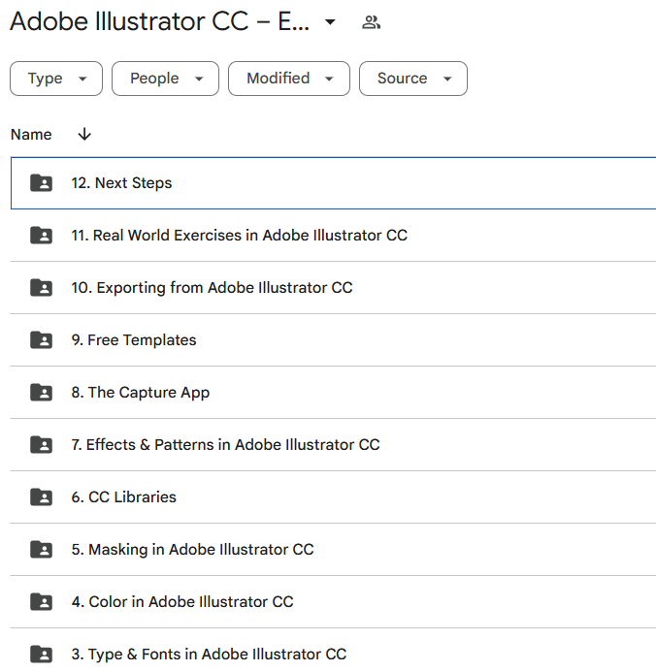Click the 9. Free Templates folder icon
The image size is (656, 672).
click(41, 339)
